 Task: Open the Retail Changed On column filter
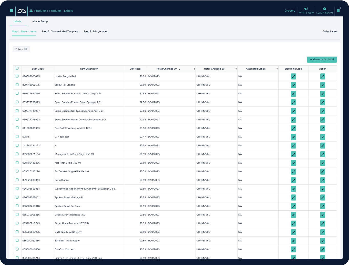click(x=194, y=69)
